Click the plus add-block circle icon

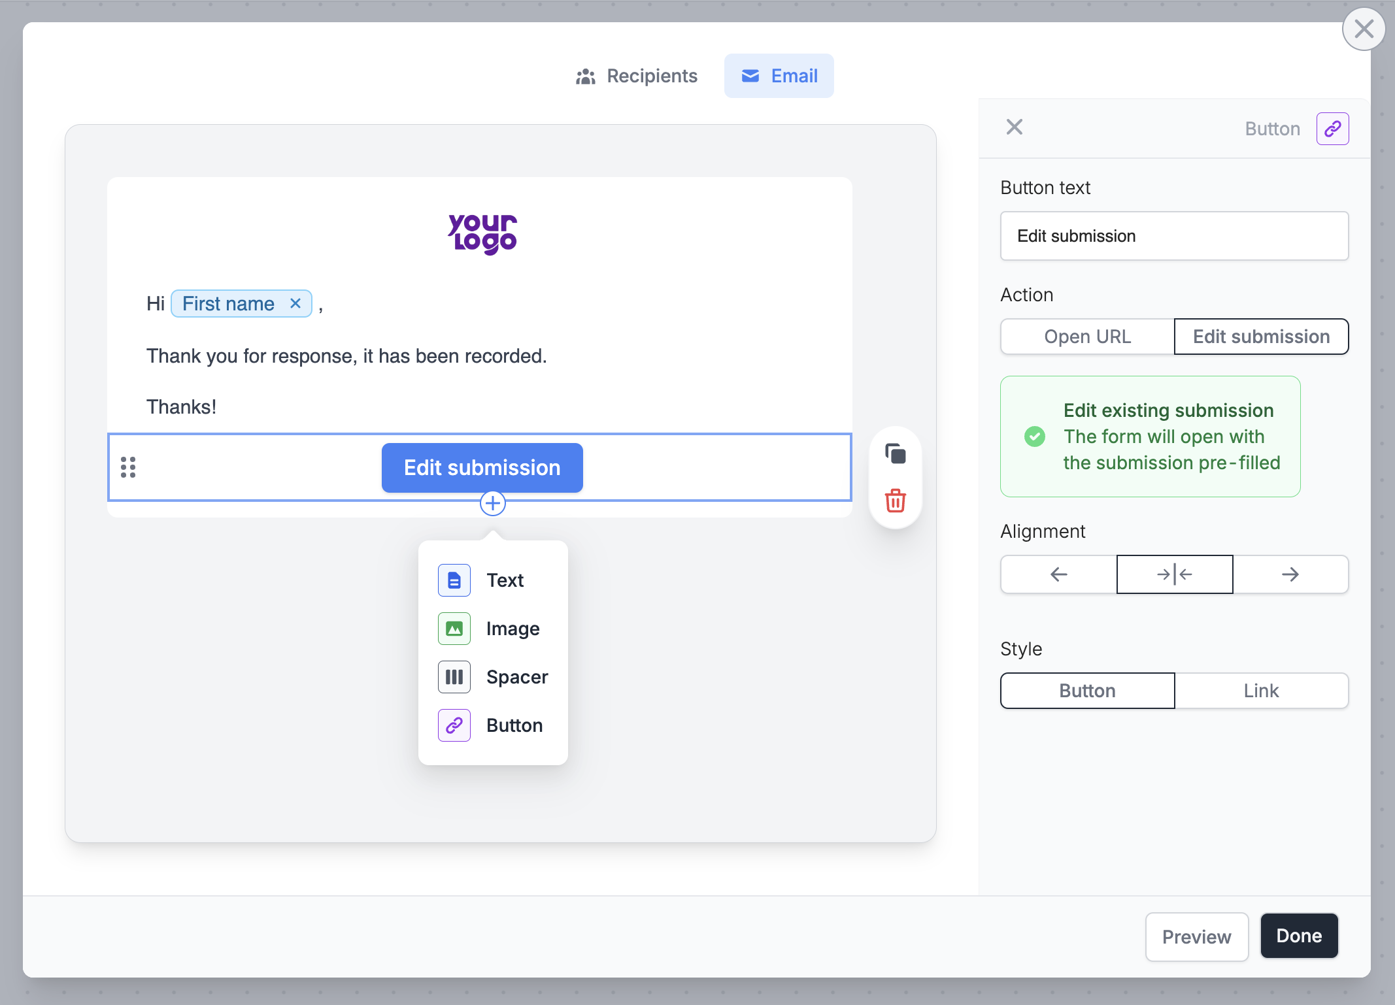[492, 503]
